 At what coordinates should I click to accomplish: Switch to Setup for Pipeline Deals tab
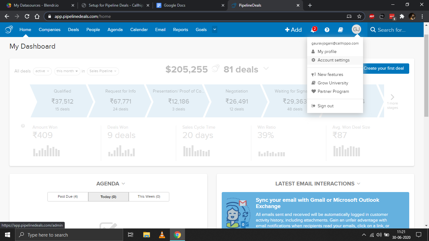coord(115,5)
